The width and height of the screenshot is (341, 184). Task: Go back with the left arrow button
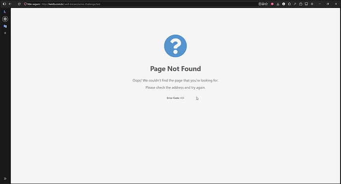pos(10,4)
